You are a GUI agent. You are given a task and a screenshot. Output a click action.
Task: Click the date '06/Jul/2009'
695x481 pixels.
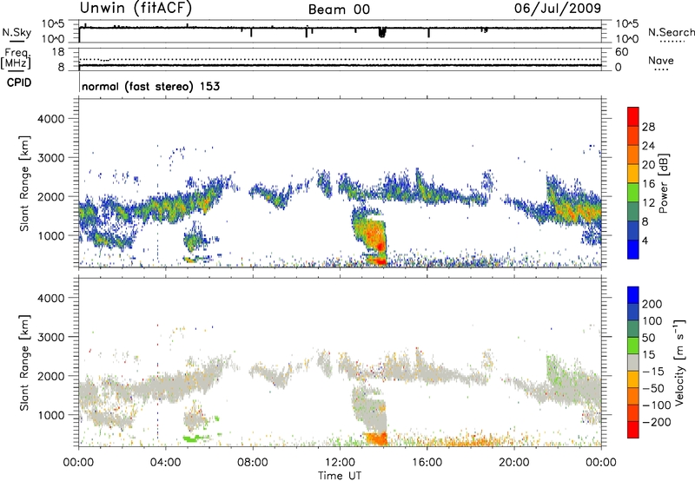[558, 8]
